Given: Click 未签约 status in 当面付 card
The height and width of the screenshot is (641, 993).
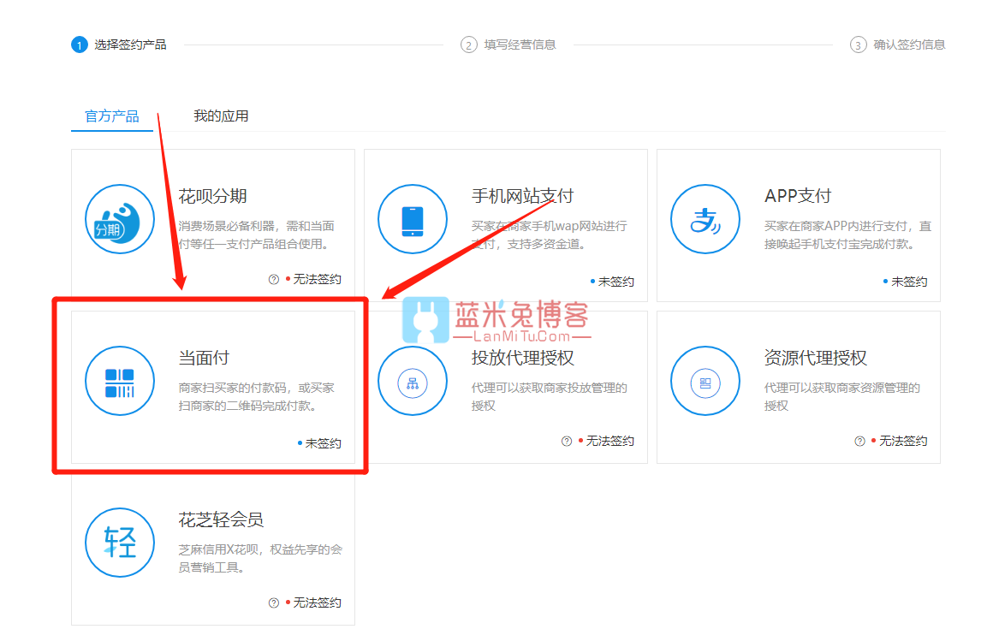Looking at the screenshot, I should point(324,443).
